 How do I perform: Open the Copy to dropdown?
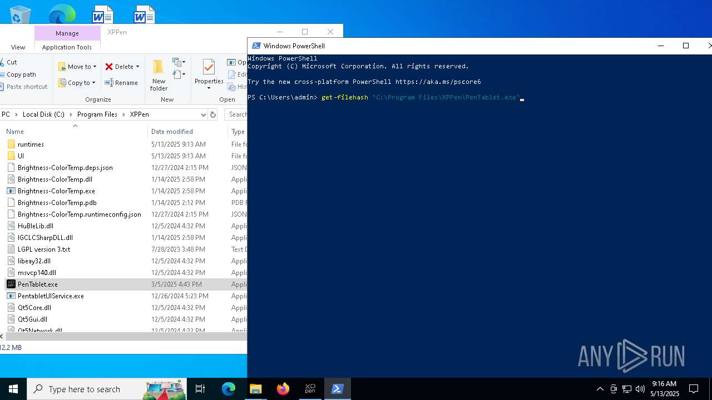77,83
